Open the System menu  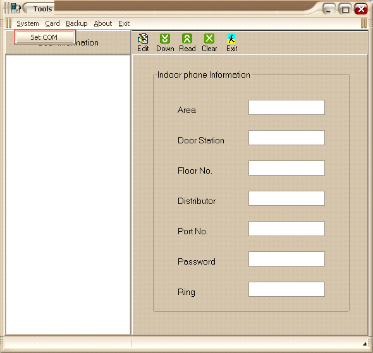[28, 23]
